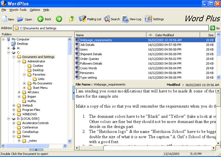Click the New document icon
This screenshot has width=221, height=157.
pos(4,19)
